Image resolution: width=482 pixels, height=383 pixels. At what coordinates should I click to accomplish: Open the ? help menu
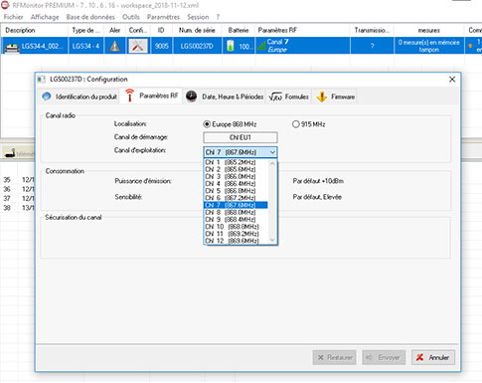218,17
